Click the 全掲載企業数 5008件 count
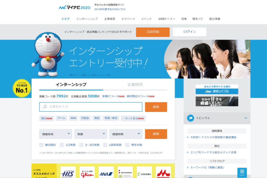Viewport: 267px width, 178px height. tap(85, 96)
